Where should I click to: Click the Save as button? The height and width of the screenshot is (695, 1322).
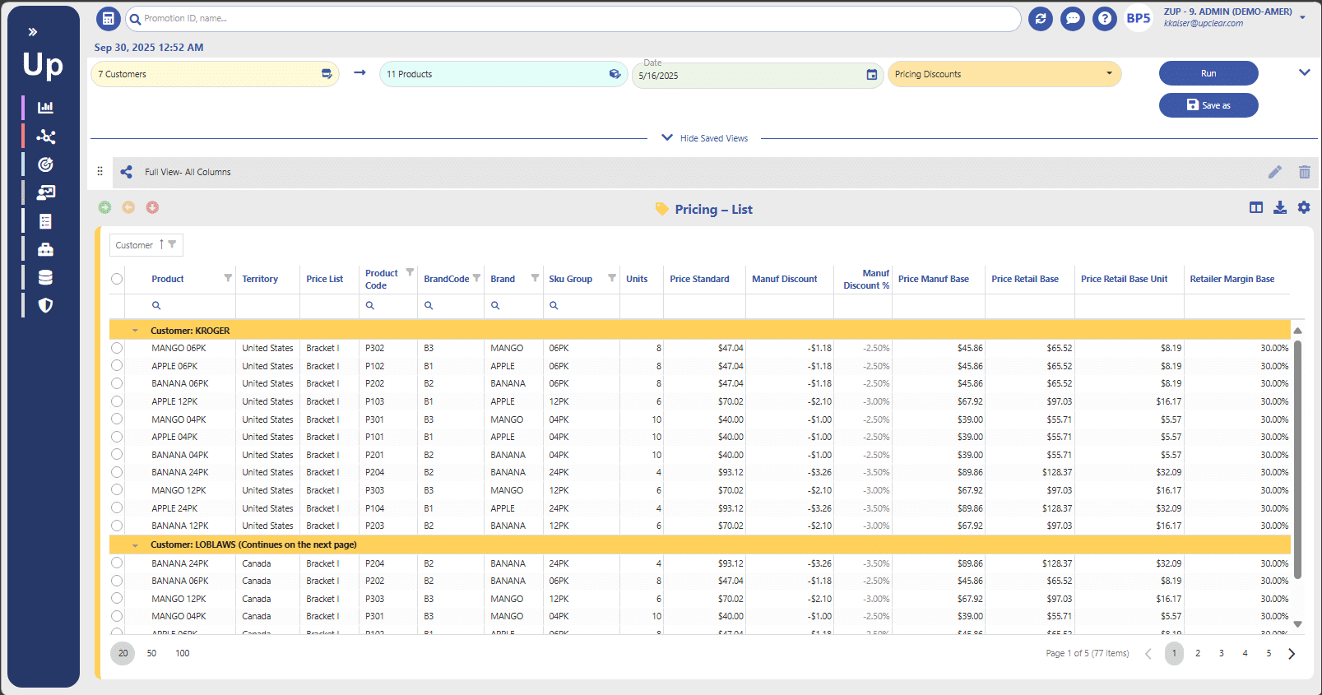1208,105
